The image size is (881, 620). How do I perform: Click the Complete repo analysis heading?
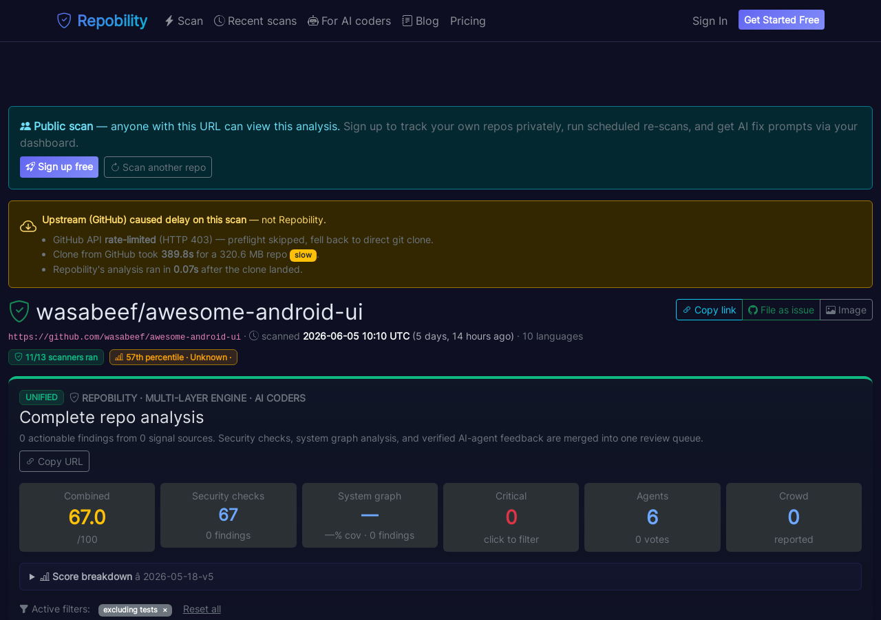pos(112,417)
